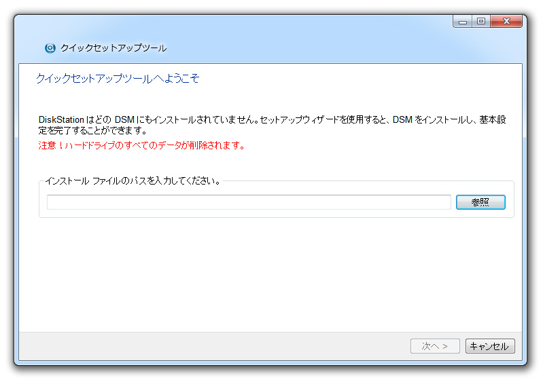543x382 pixels.
Task: Click the heading クイックセットアップツールへようこそ
Action: pyautogui.click(x=118, y=79)
